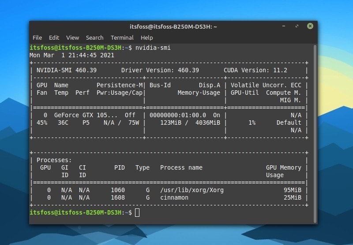Click the terminal vertical scrollbar
Image resolution: width=353 pixels, height=245 pixels.
[x=315, y=134]
